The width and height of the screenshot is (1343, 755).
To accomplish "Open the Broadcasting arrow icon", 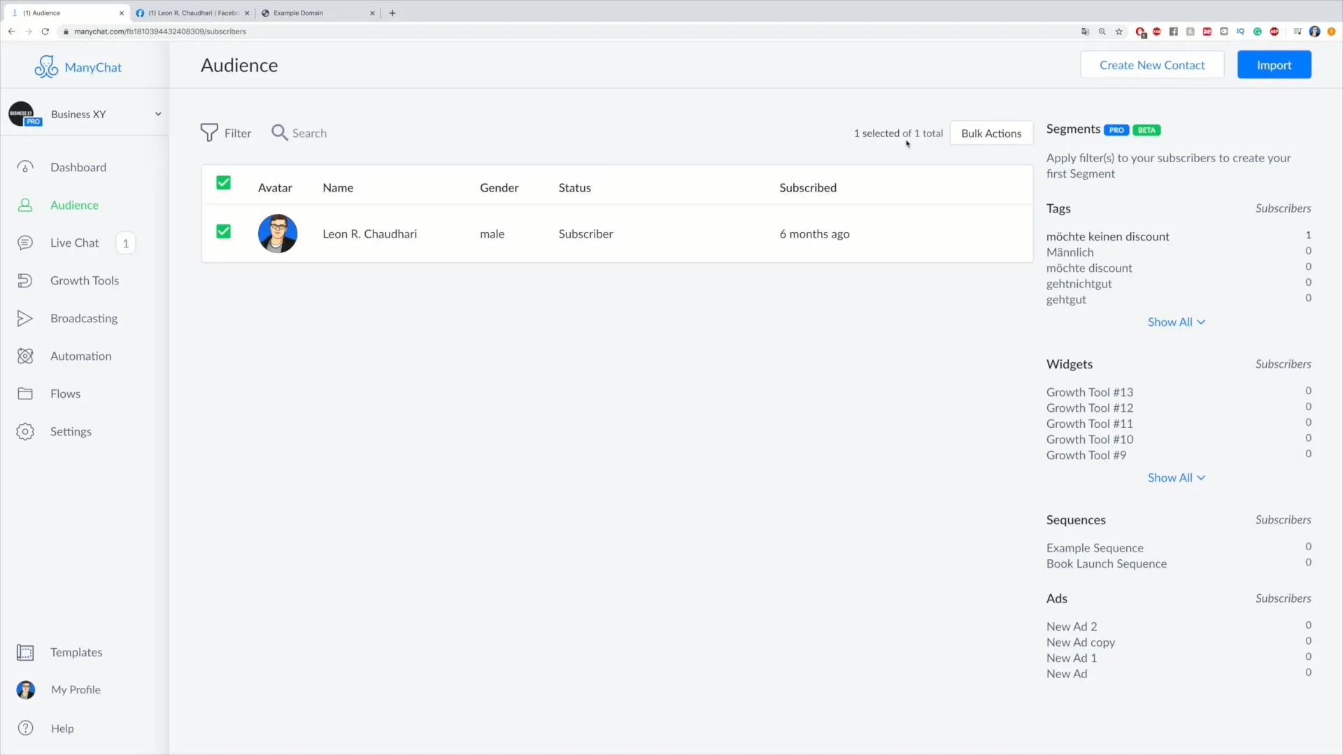I will 25,318.
